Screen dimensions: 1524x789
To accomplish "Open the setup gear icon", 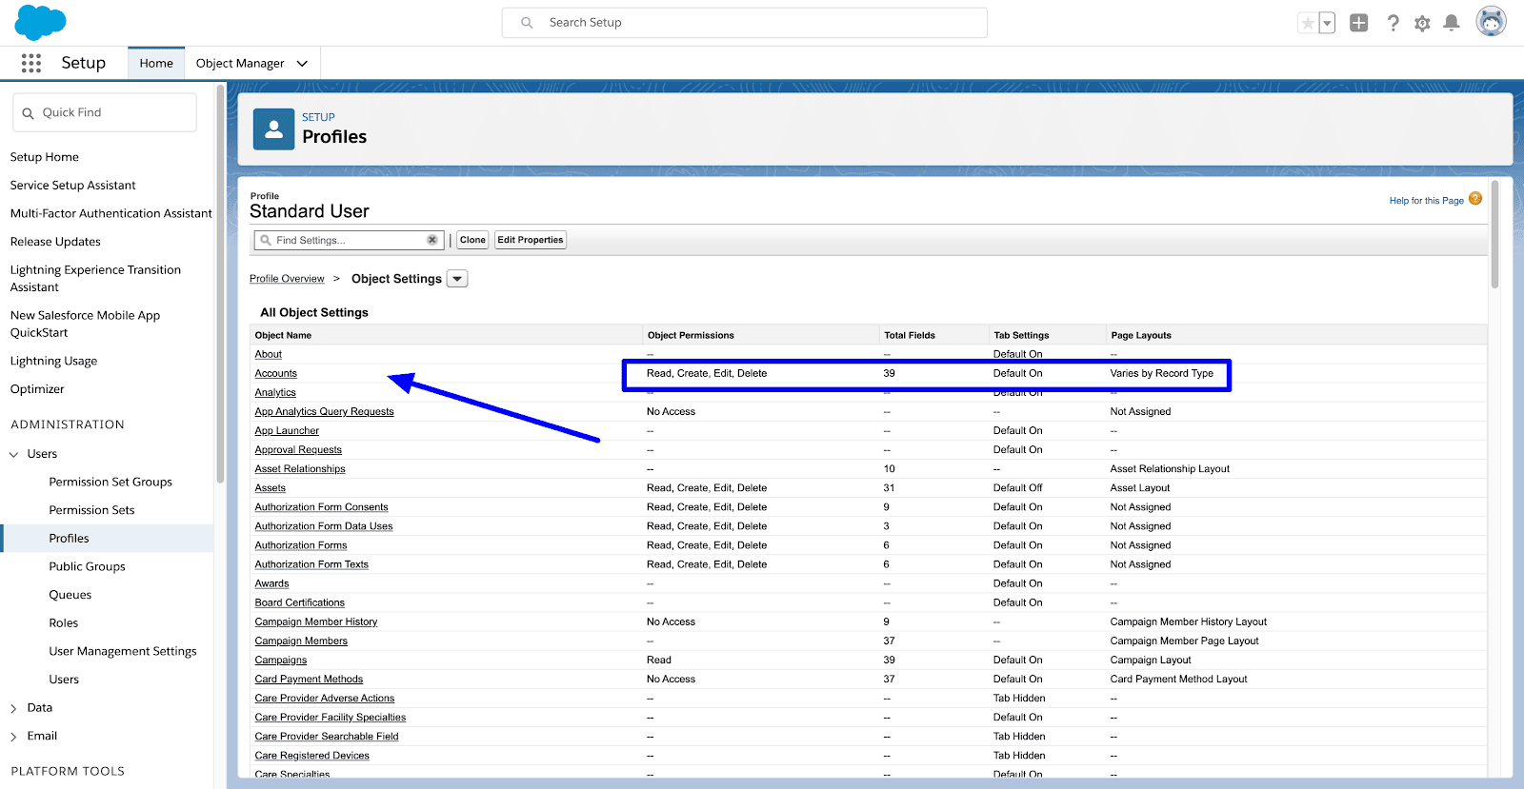I will (x=1422, y=23).
